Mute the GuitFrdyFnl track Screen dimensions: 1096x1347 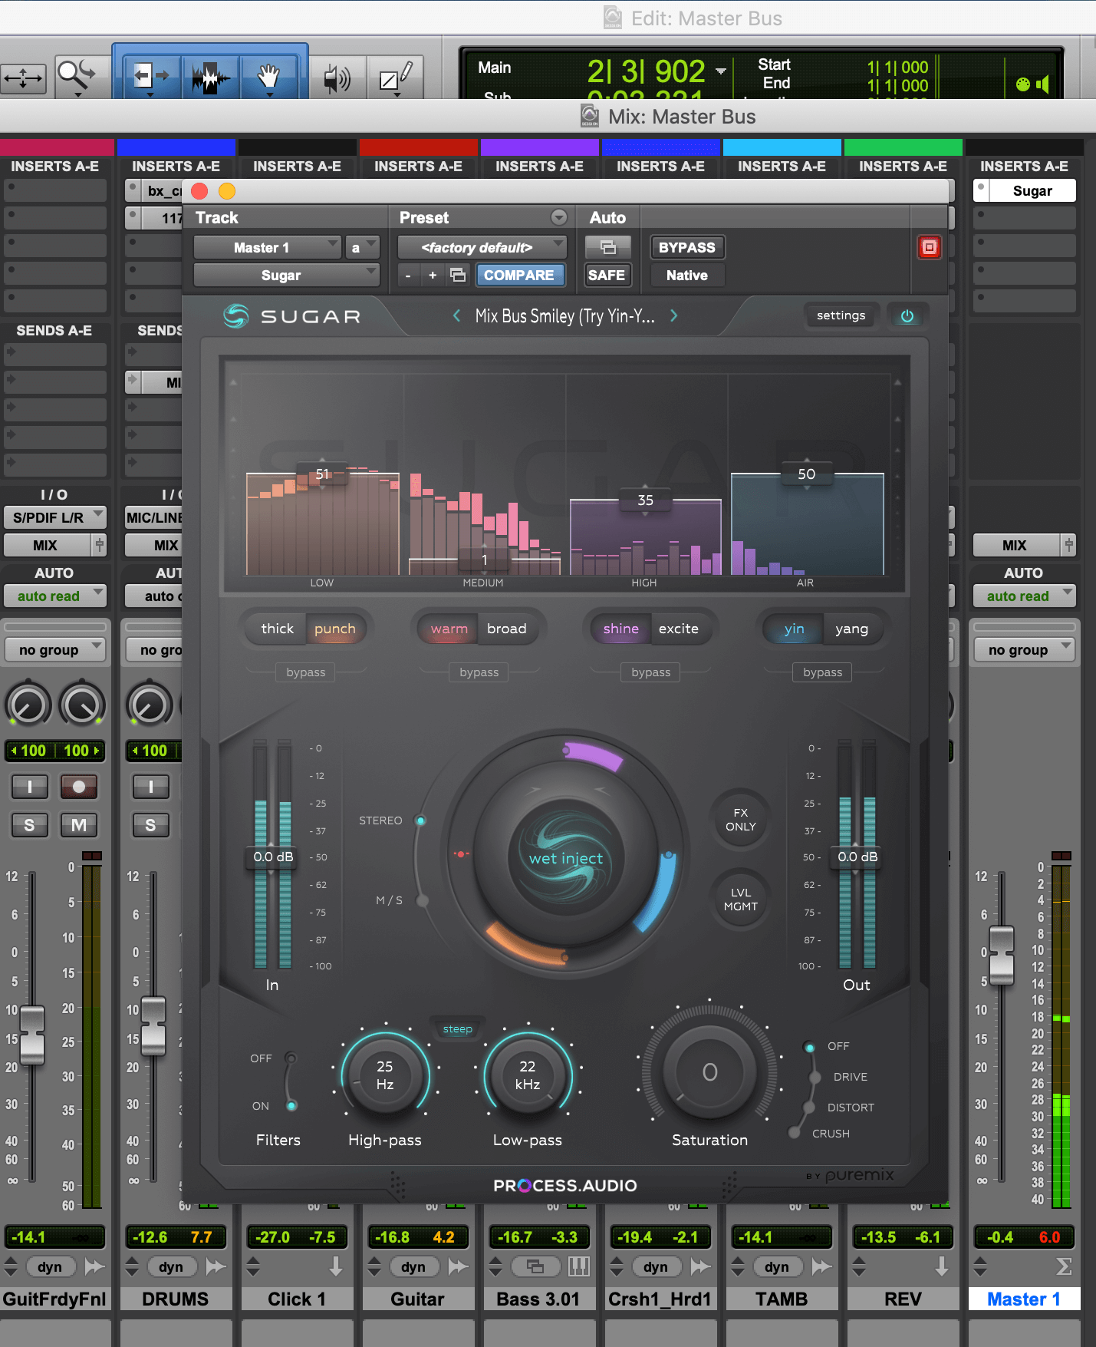pos(79,825)
